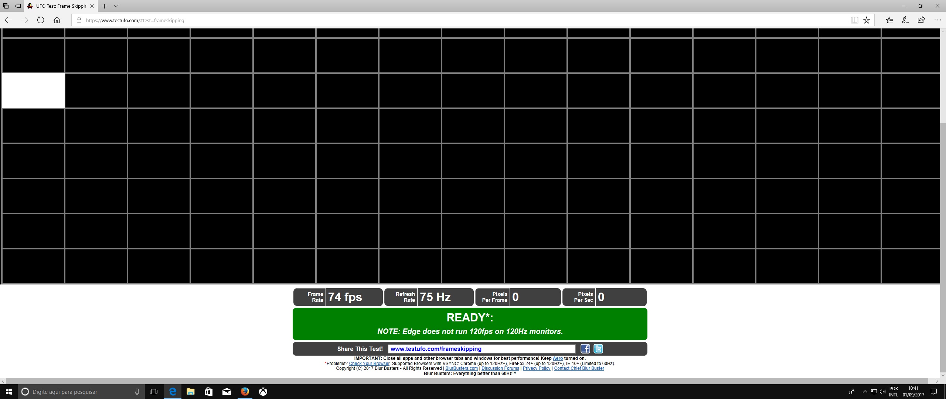Launch the Microsoft Store from taskbar

(209, 392)
